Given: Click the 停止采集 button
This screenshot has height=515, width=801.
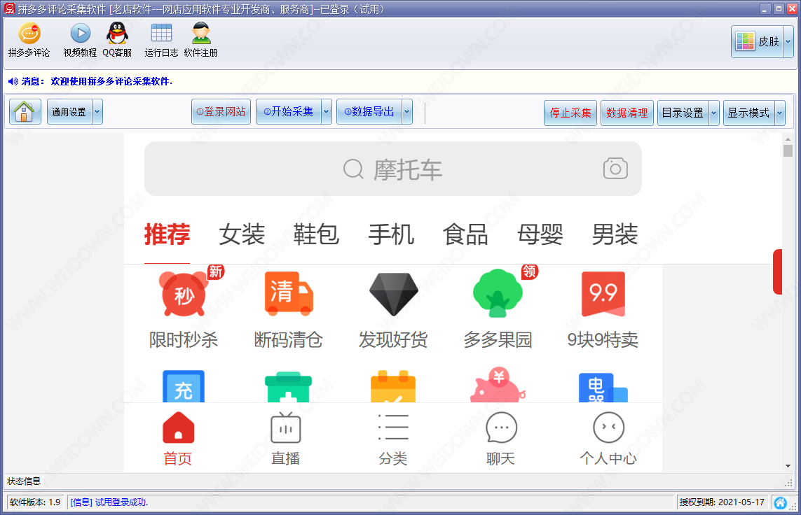Looking at the screenshot, I should click(570, 113).
